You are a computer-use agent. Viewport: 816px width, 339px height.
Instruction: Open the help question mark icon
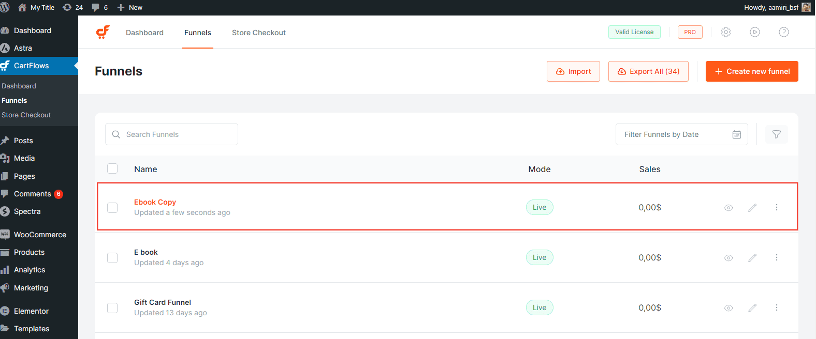(x=784, y=32)
